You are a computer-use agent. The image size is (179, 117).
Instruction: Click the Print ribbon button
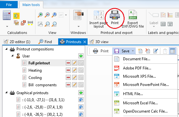[115, 18]
